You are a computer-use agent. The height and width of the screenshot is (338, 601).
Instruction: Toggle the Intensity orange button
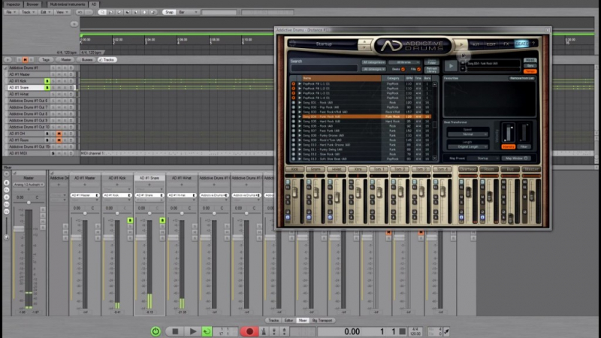click(x=509, y=146)
